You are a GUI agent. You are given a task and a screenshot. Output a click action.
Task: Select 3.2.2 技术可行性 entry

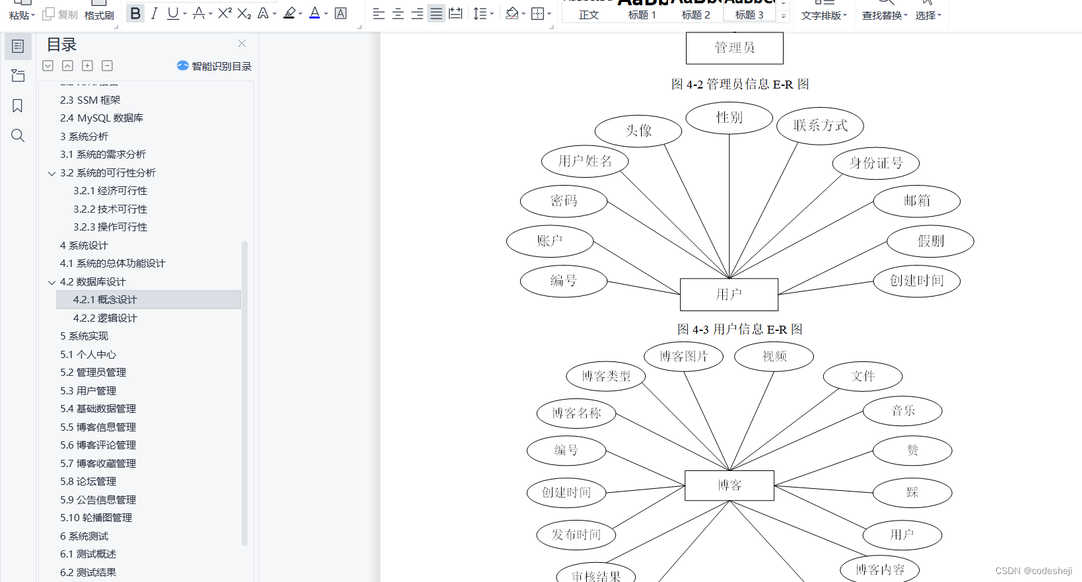[110, 209]
